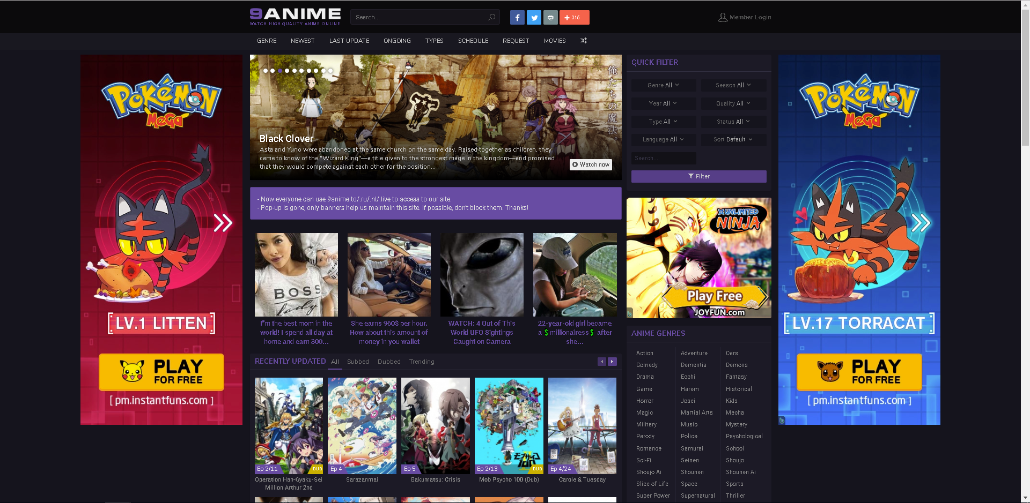Click the UFO Sightings ad image

pyautogui.click(x=482, y=274)
